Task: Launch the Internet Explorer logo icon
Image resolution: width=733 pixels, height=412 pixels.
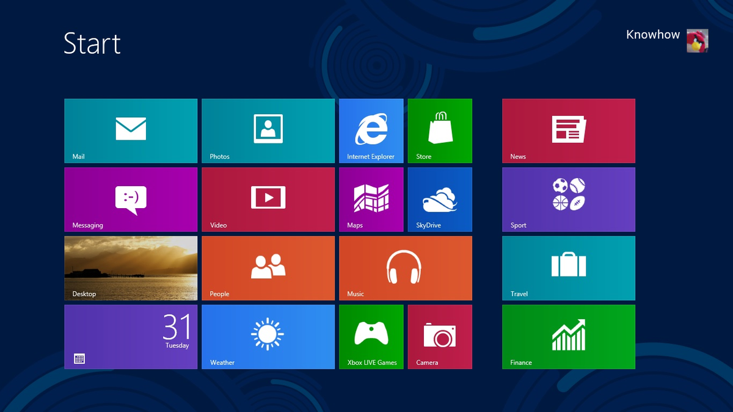Action: coord(371,129)
